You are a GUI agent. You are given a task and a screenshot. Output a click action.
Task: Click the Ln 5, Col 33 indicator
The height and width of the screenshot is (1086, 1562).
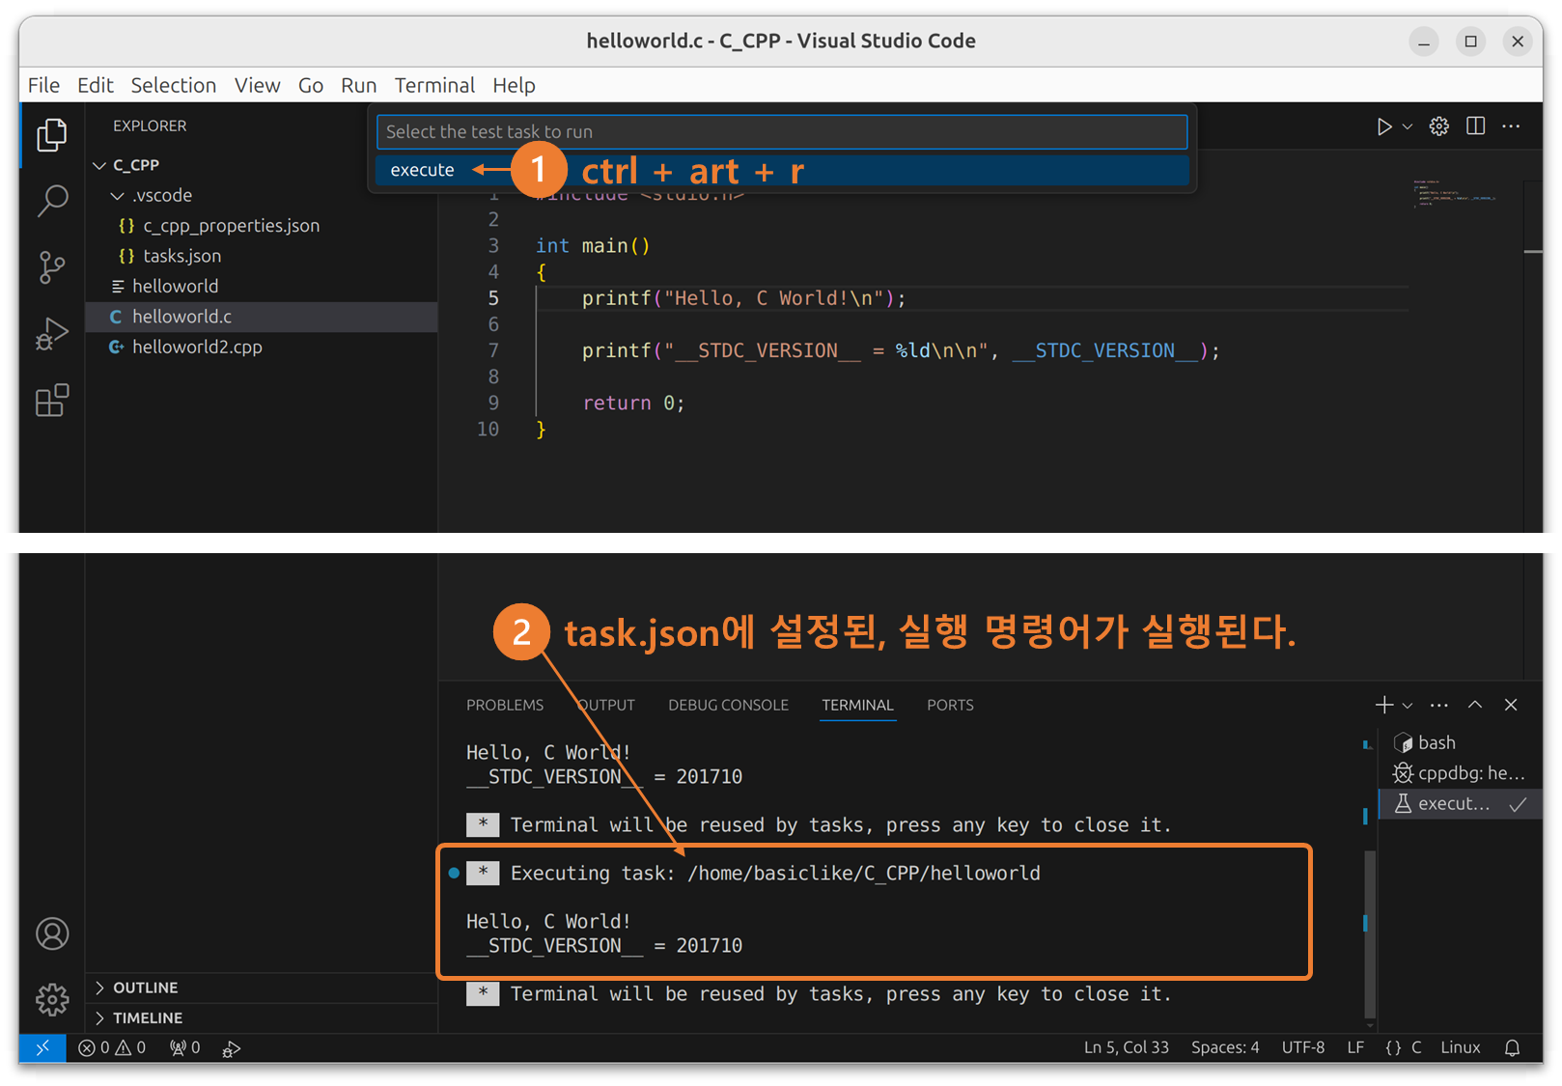tap(1126, 1048)
